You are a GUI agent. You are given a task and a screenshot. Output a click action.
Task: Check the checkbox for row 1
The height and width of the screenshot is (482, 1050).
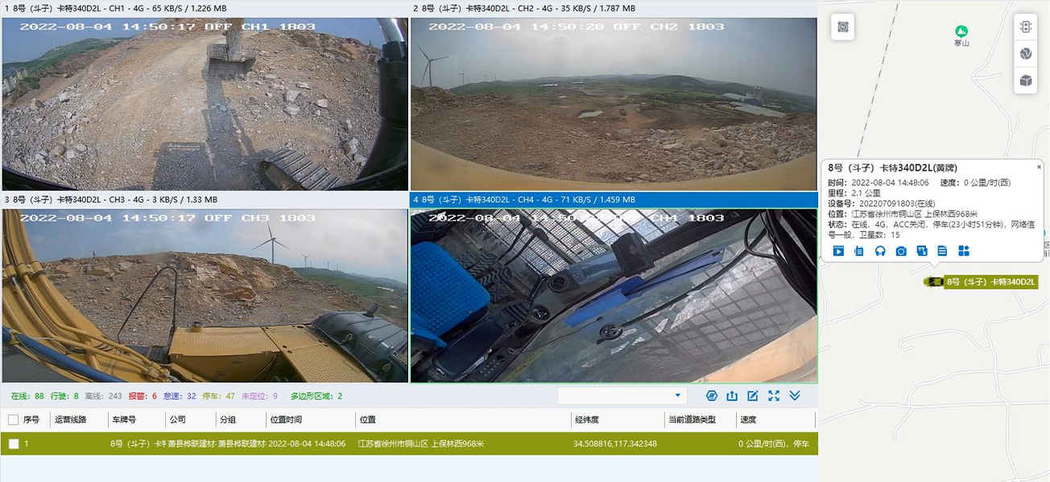coord(14,444)
